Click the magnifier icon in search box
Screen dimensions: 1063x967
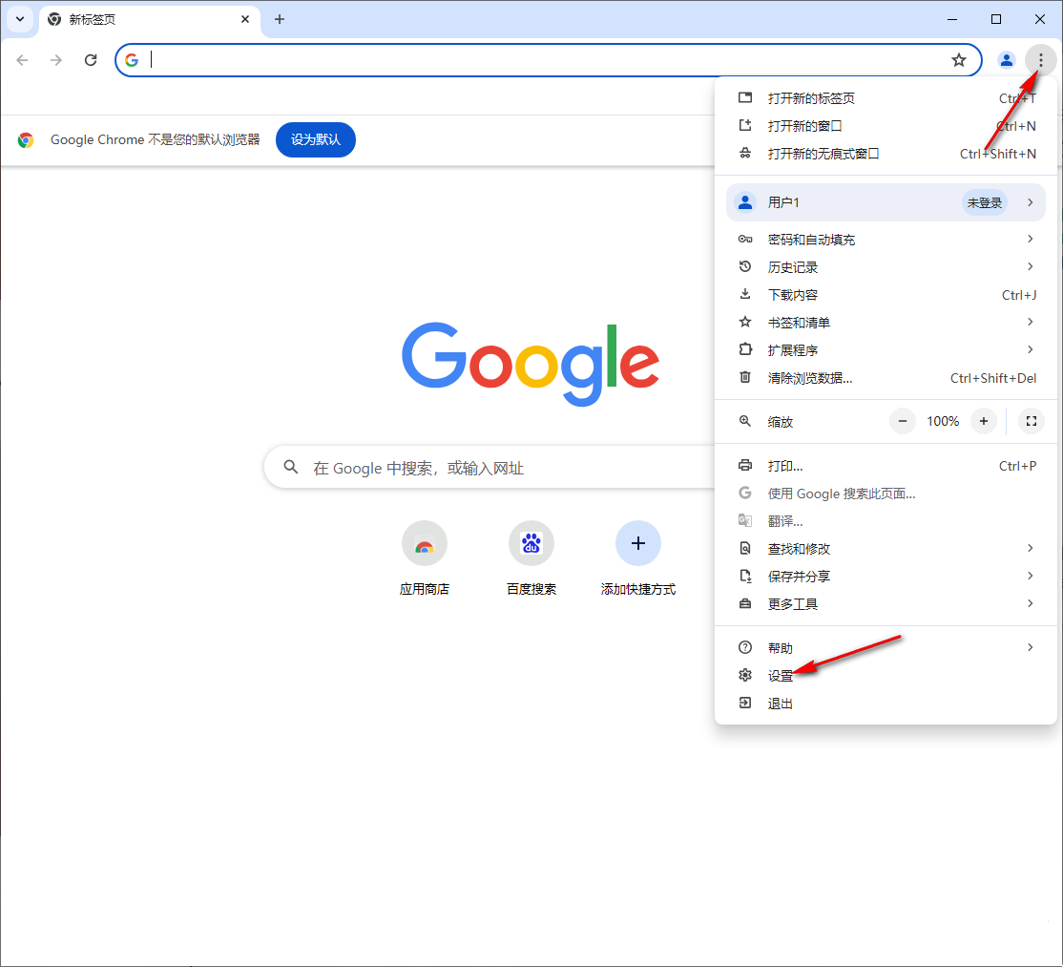pyautogui.click(x=291, y=467)
